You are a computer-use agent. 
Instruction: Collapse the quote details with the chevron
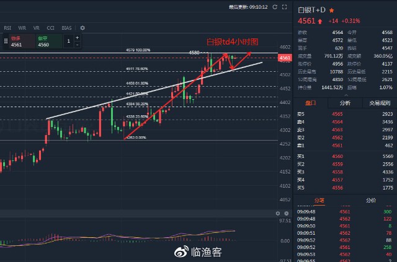346,95
